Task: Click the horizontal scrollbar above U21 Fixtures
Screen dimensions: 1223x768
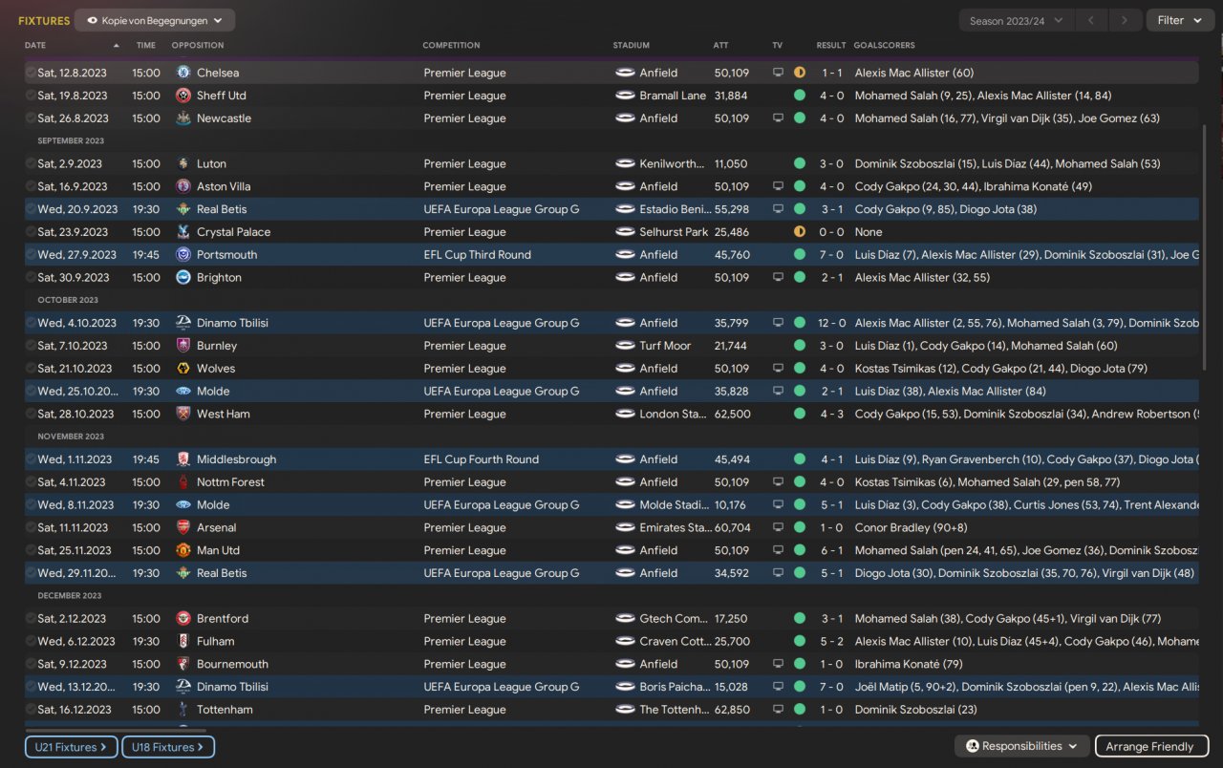Action: 115,731
